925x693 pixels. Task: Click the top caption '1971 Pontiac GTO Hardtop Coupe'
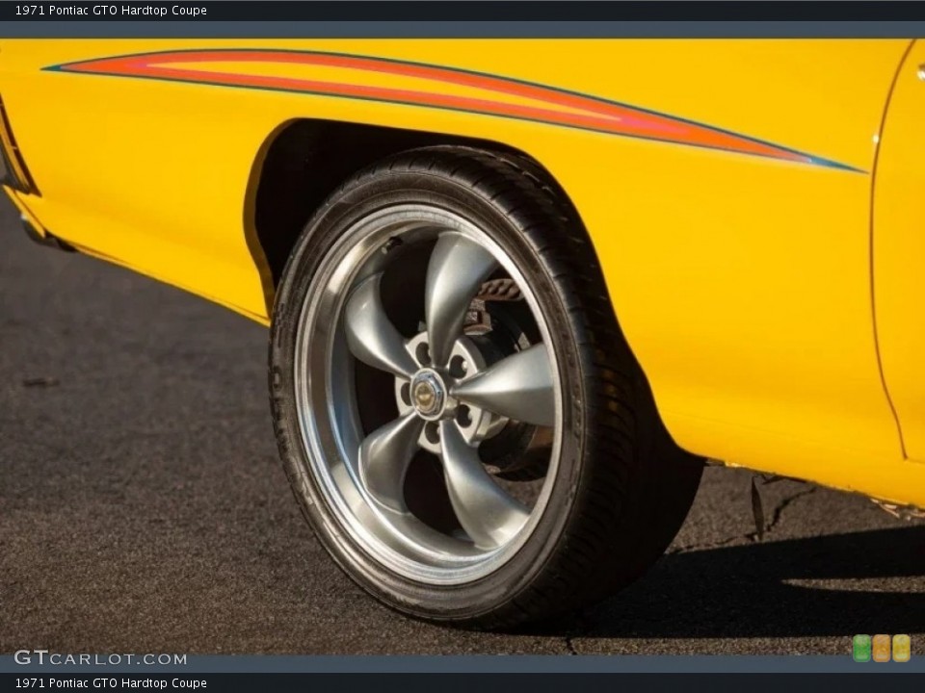tap(111, 10)
